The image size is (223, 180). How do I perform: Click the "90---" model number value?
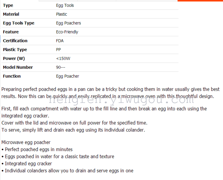coord(61,67)
